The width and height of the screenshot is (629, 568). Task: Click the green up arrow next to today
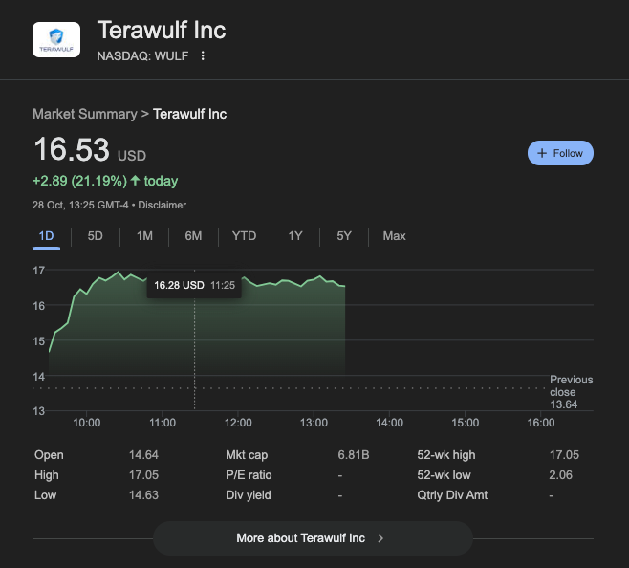click(135, 181)
